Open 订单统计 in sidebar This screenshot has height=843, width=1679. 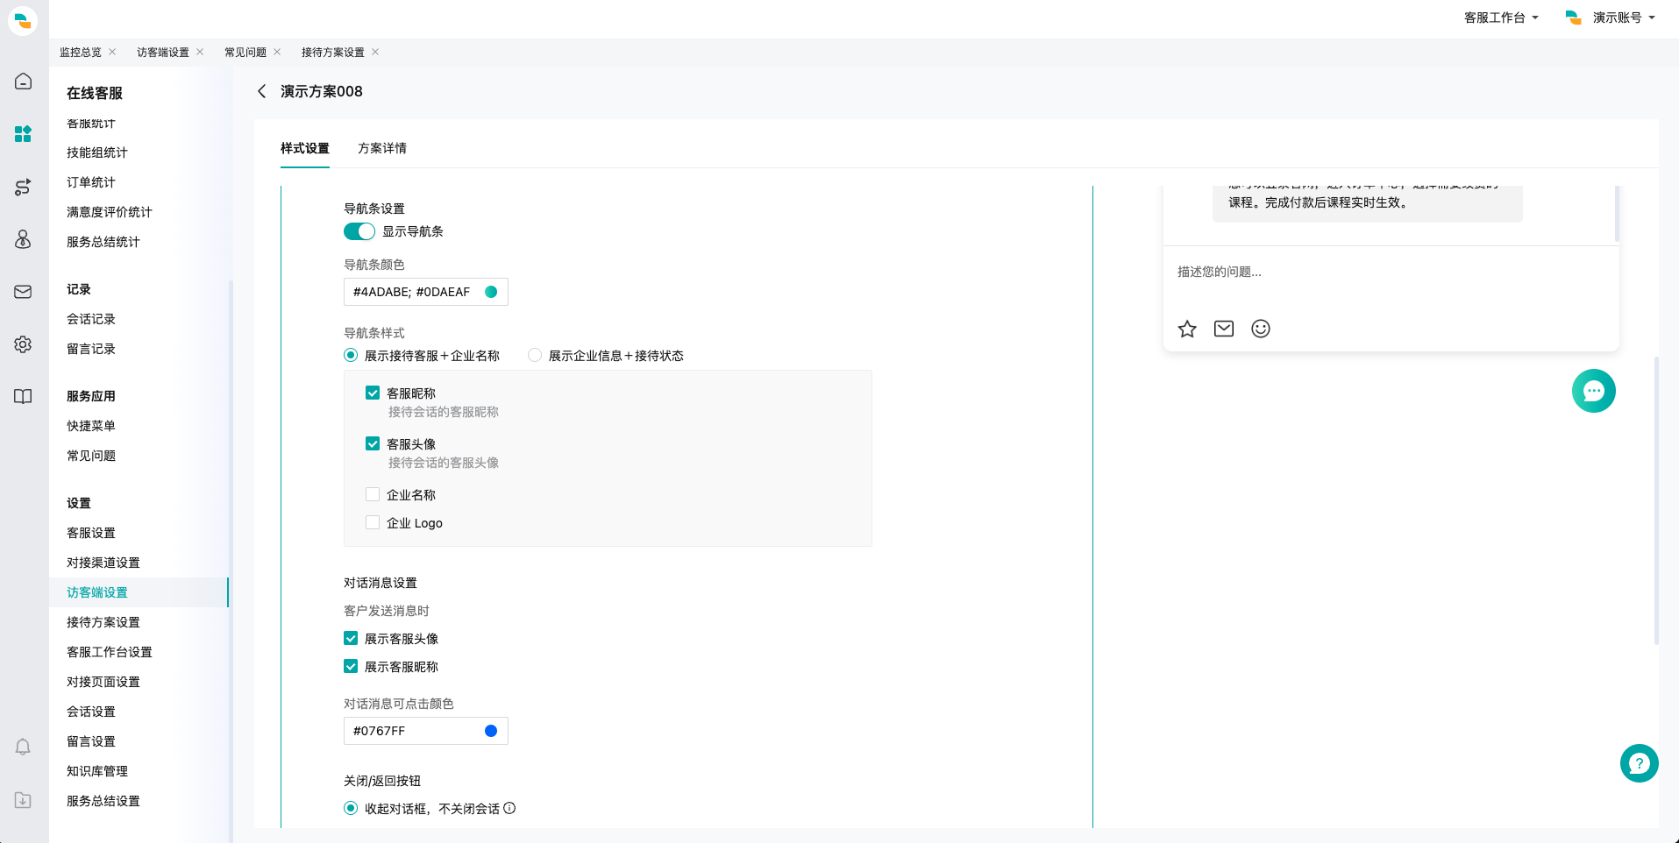91,182
